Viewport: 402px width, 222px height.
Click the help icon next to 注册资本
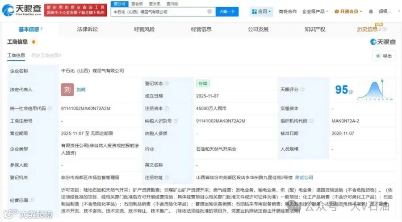click(167, 108)
